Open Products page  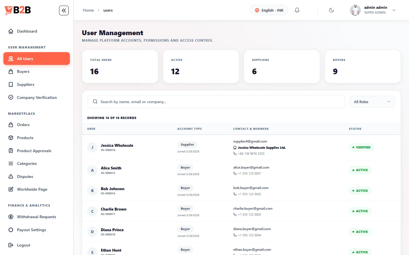point(37,138)
